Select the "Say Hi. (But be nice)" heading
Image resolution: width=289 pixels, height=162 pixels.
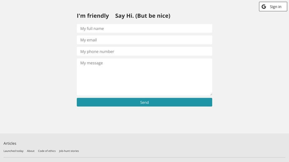143,16
